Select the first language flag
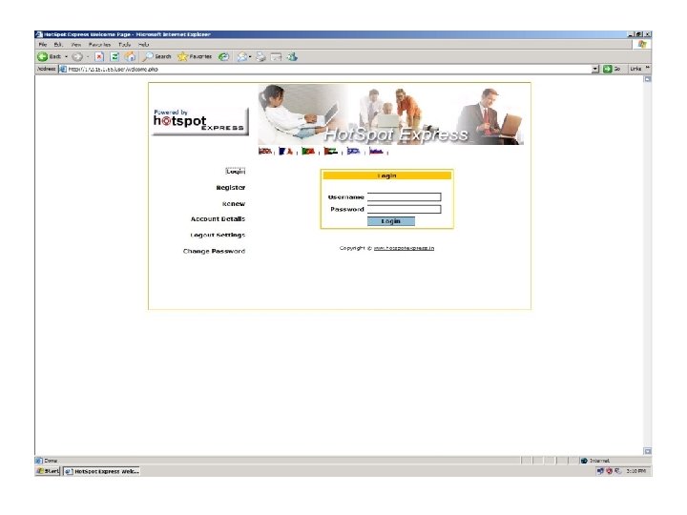This screenshot has height=515, width=687. (265, 151)
